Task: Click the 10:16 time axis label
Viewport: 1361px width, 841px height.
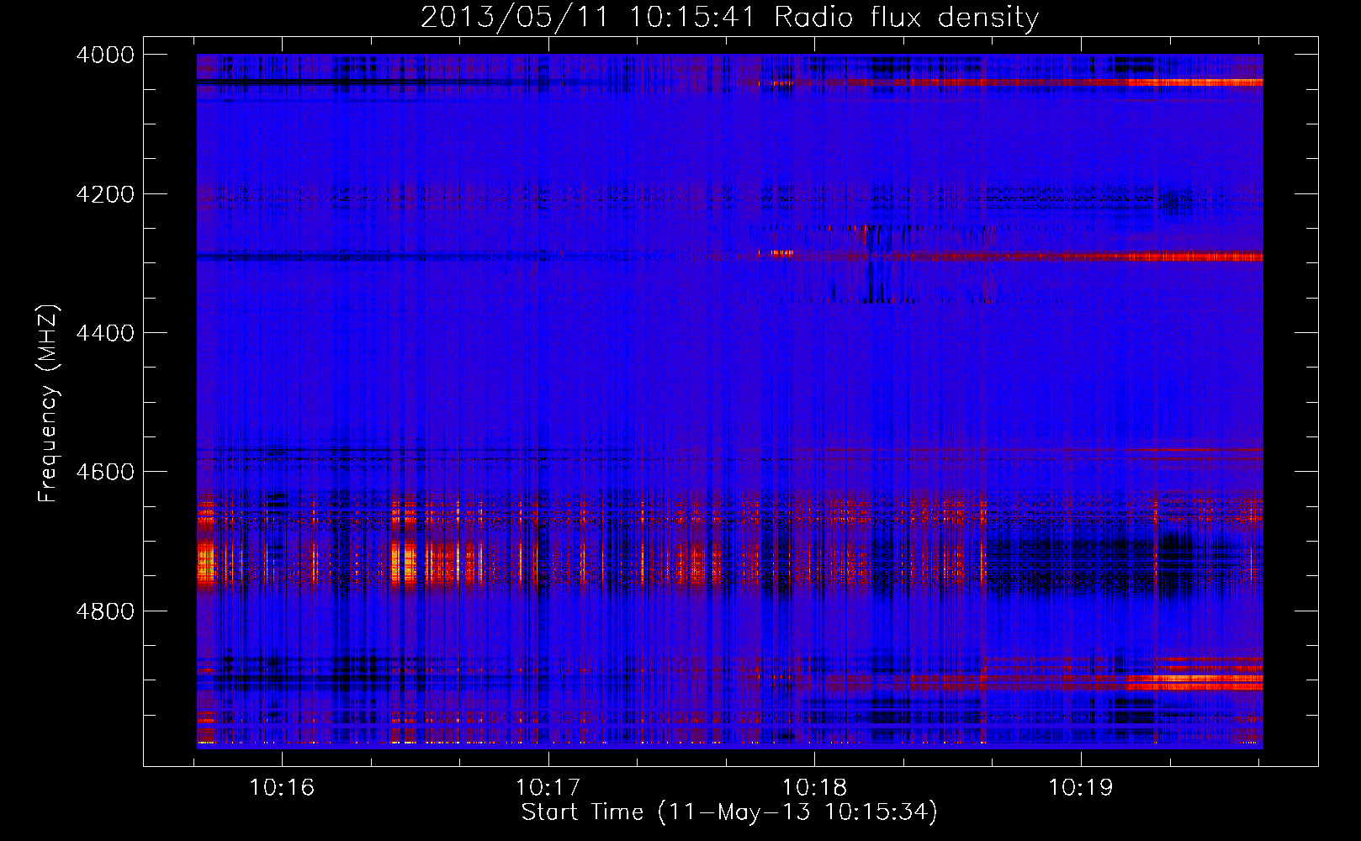Action: pos(282,787)
